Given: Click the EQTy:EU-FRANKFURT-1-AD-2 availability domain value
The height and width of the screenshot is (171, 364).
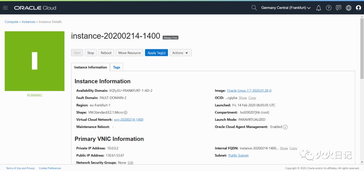Looking at the screenshot, I should tap(131, 91).
